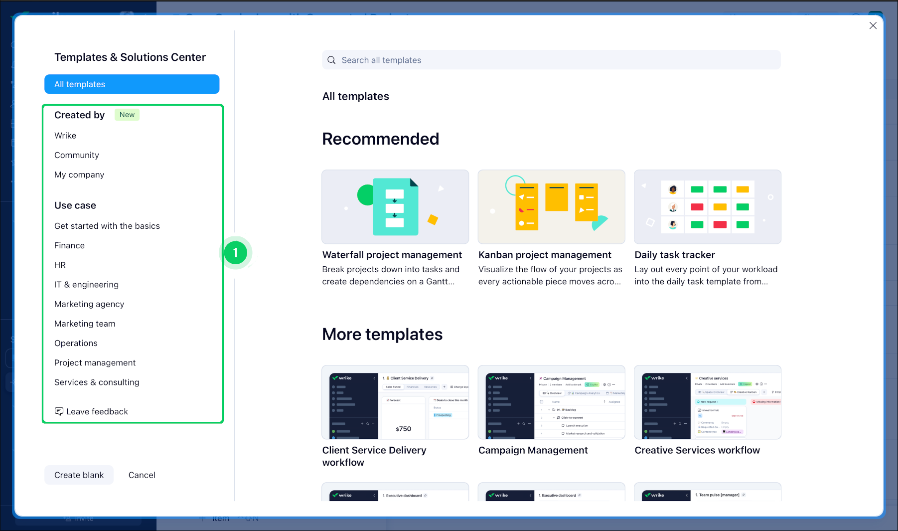Click the Leave feedback speech bubble icon

pos(59,411)
